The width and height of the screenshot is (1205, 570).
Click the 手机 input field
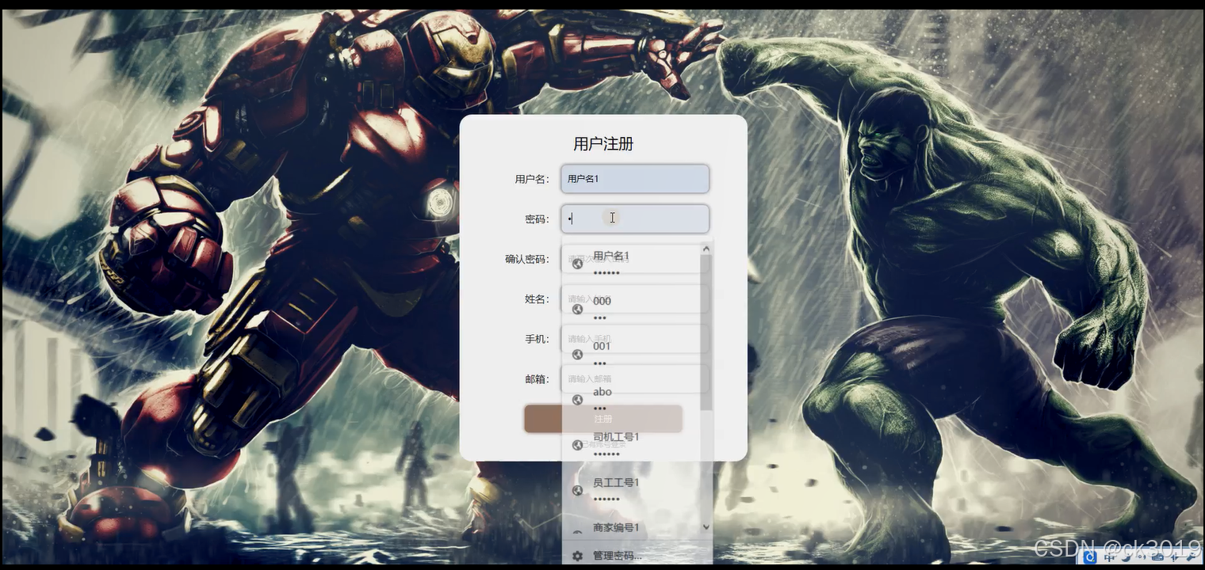[635, 339]
